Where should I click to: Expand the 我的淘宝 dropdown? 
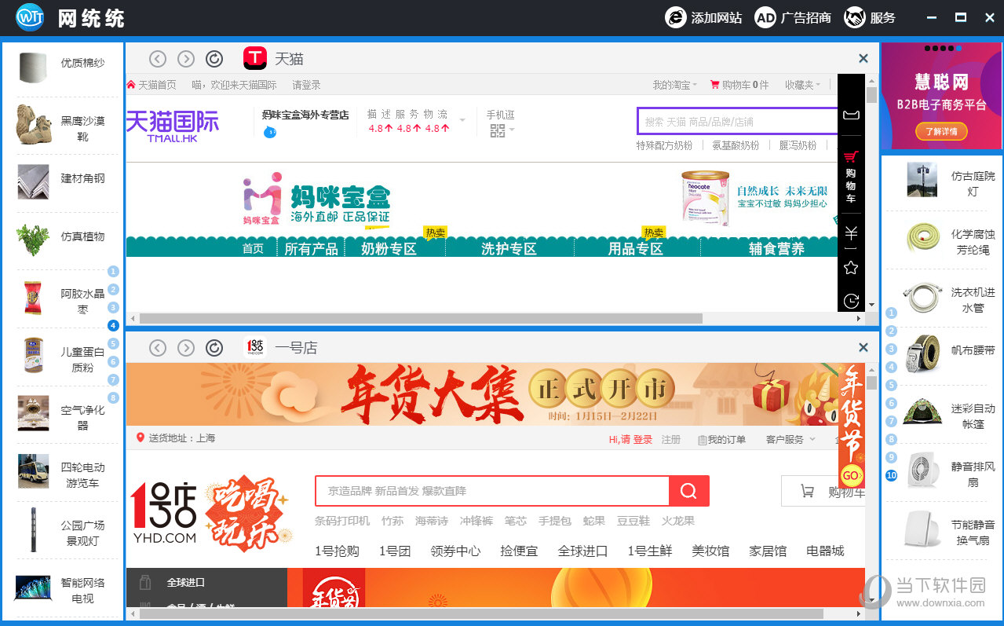tap(675, 85)
